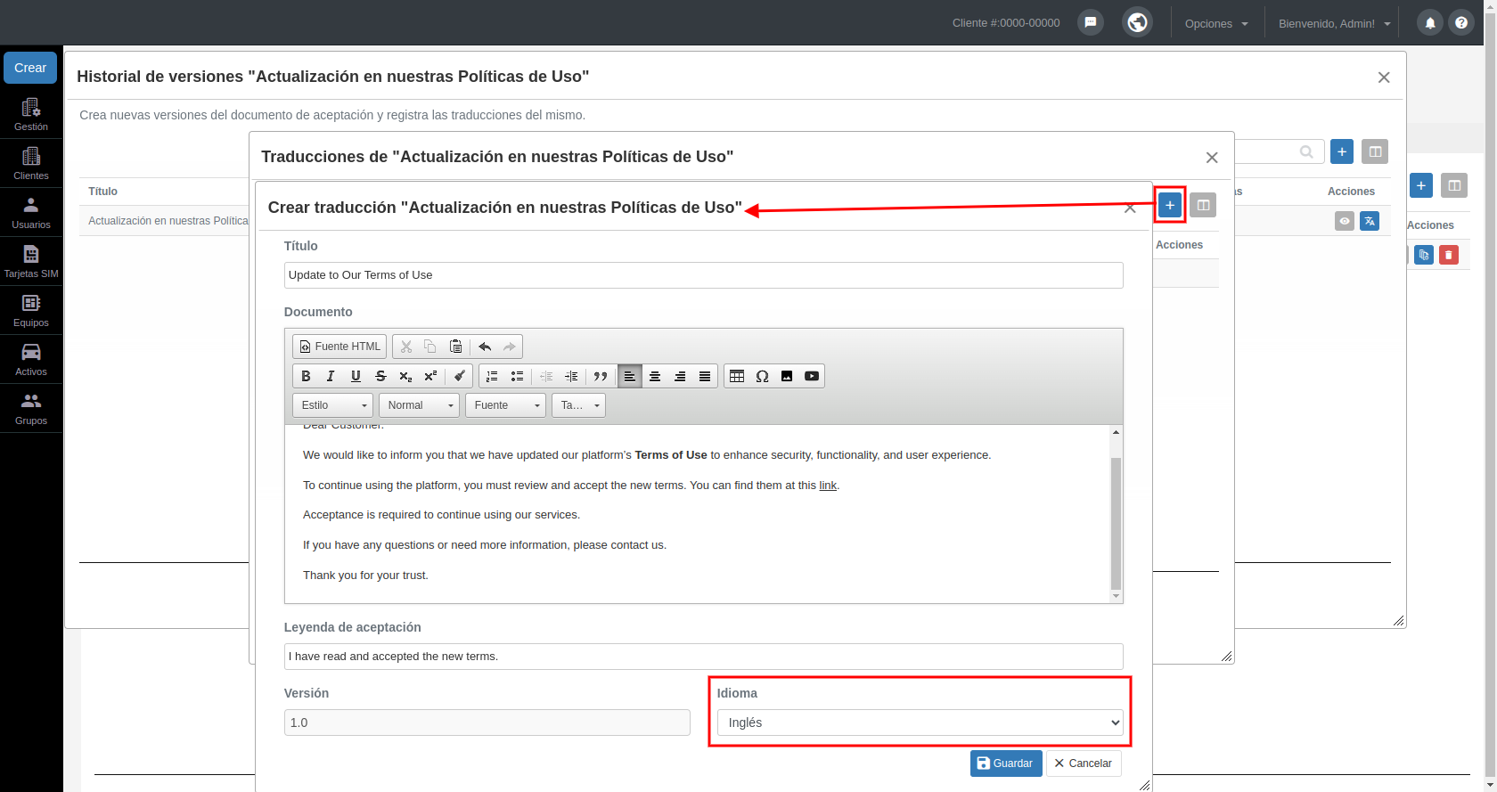1497x792 pixels.
Task: Open Equipos in the sidebar
Action: 31,310
